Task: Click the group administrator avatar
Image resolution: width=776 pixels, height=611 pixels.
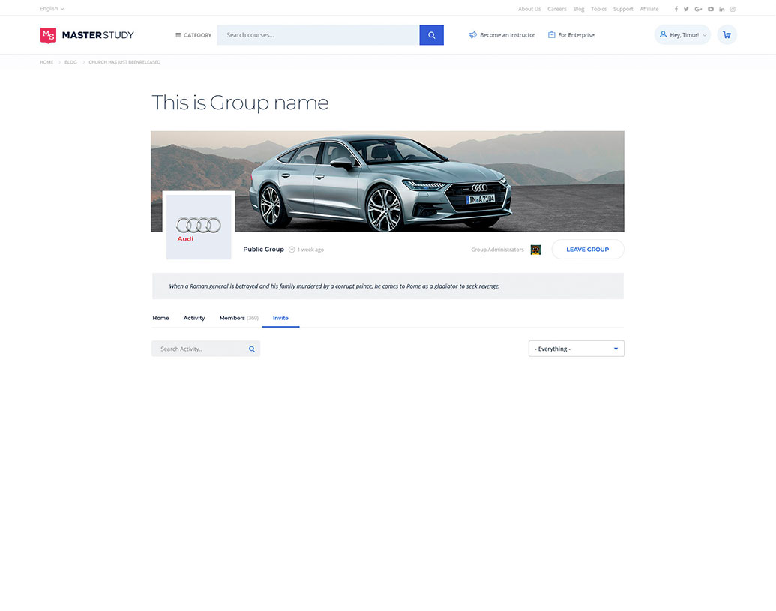Action: (535, 250)
